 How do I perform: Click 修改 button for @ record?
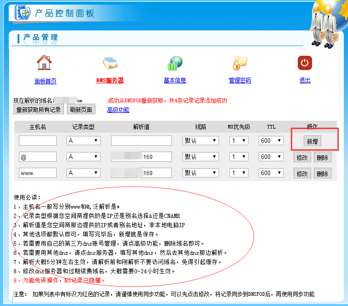(302, 157)
